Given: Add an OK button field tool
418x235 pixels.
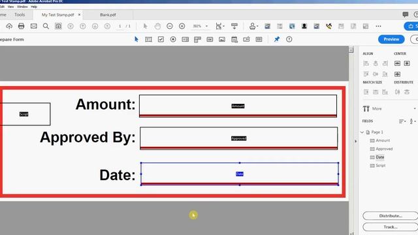Looking at the screenshot, I should click(x=210, y=39).
